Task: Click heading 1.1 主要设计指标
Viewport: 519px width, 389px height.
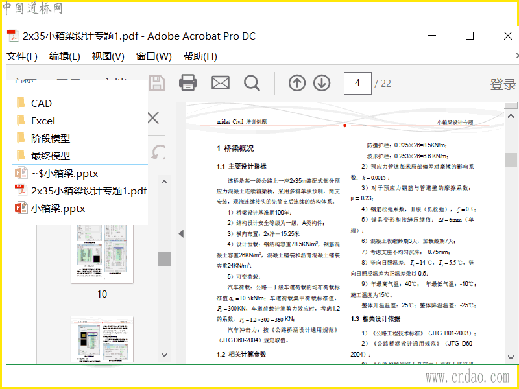Action: click(x=241, y=167)
